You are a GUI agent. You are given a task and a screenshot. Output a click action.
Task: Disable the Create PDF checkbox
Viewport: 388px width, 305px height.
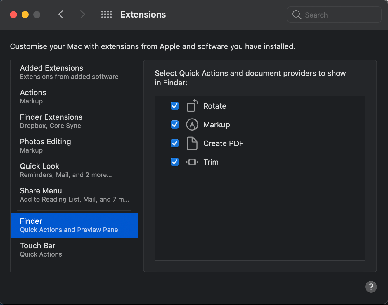click(x=175, y=143)
